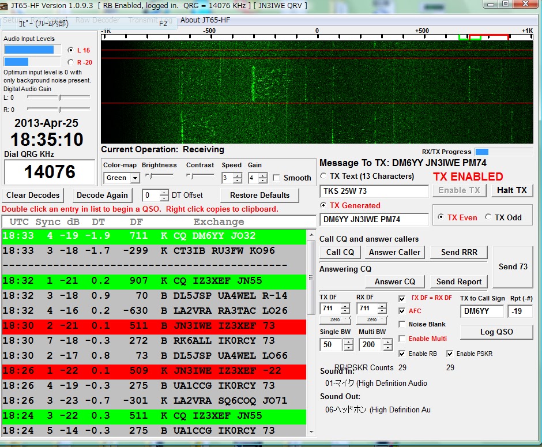
Task: Click the Rpt -19 field
Action: (520, 311)
